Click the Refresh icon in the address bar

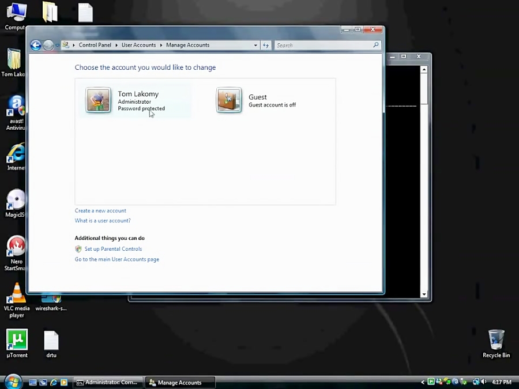pyautogui.click(x=265, y=45)
